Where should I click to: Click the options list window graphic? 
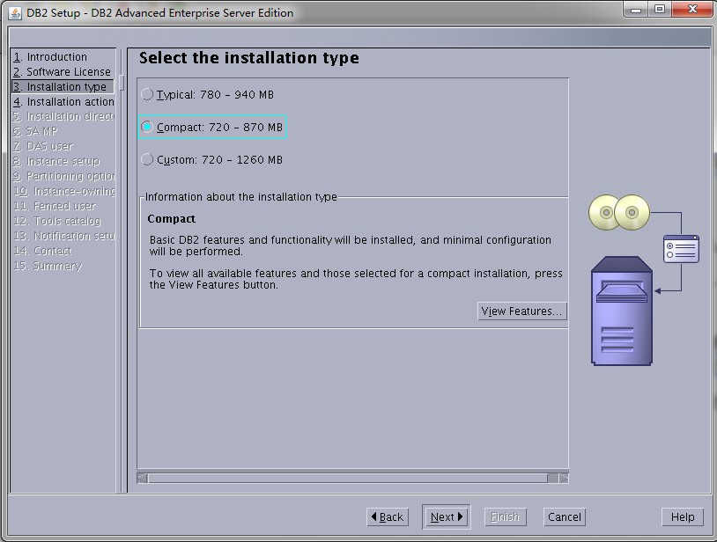pyautogui.click(x=682, y=249)
